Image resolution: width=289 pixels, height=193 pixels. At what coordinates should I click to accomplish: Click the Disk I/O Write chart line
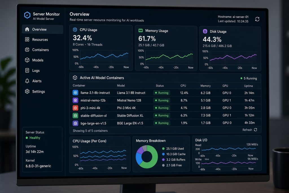click(x=229, y=163)
